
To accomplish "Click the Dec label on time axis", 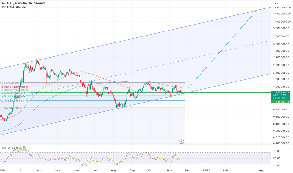I will pyautogui.click(x=188, y=170).
